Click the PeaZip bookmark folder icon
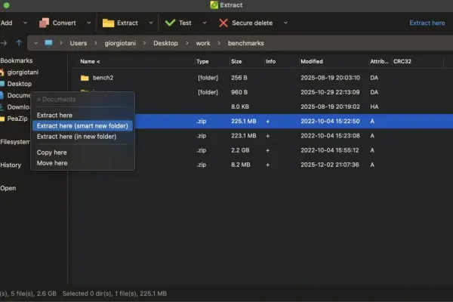This screenshot has height=302, width=453. tap(2, 119)
